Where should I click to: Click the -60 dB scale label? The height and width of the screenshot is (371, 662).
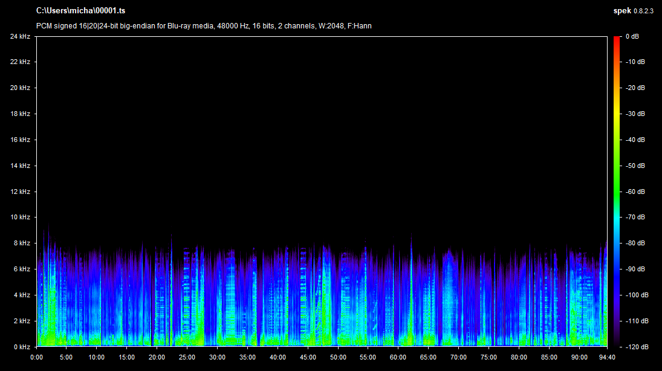pyautogui.click(x=635, y=192)
